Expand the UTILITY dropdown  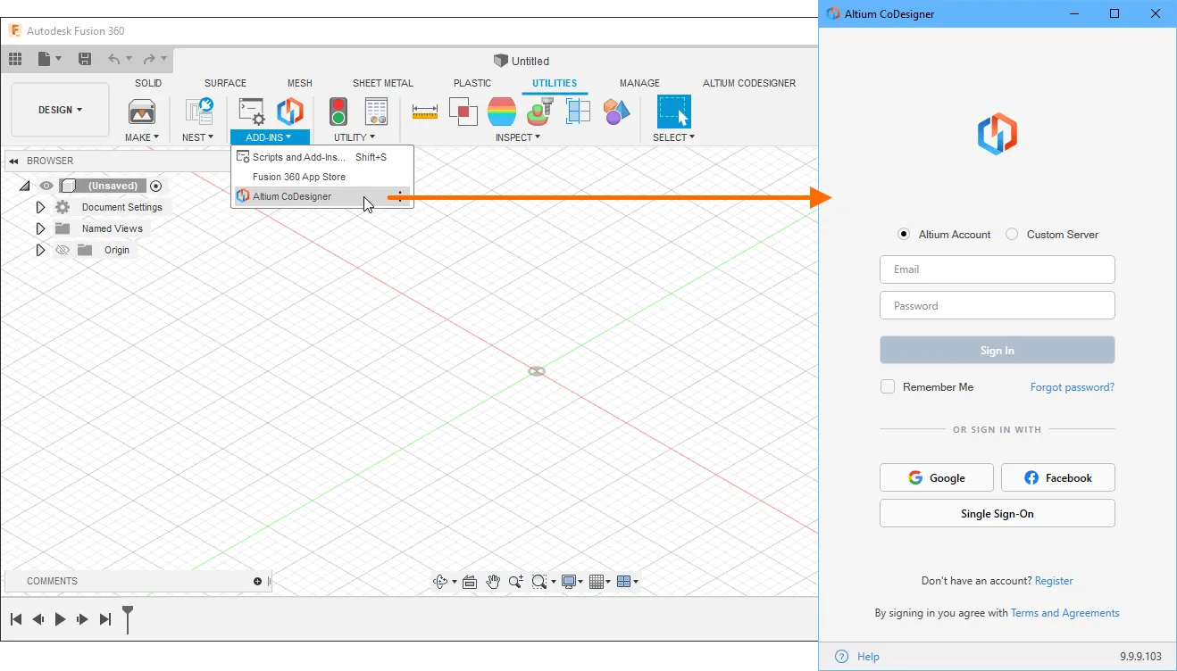pos(355,137)
